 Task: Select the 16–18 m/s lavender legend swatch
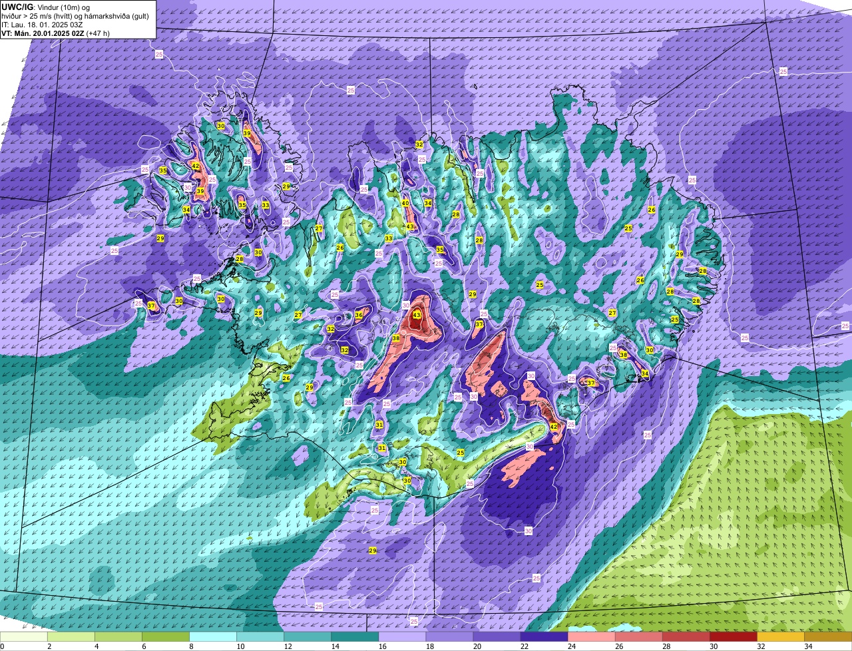click(402, 637)
